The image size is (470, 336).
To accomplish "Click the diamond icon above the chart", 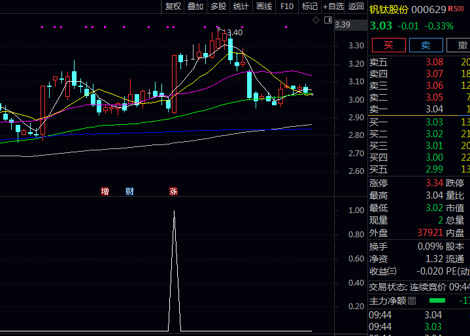I will point(316,20).
